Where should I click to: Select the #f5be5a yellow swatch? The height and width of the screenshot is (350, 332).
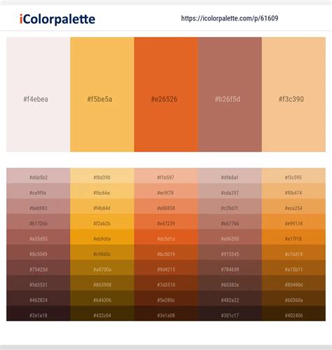pyautogui.click(x=102, y=95)
